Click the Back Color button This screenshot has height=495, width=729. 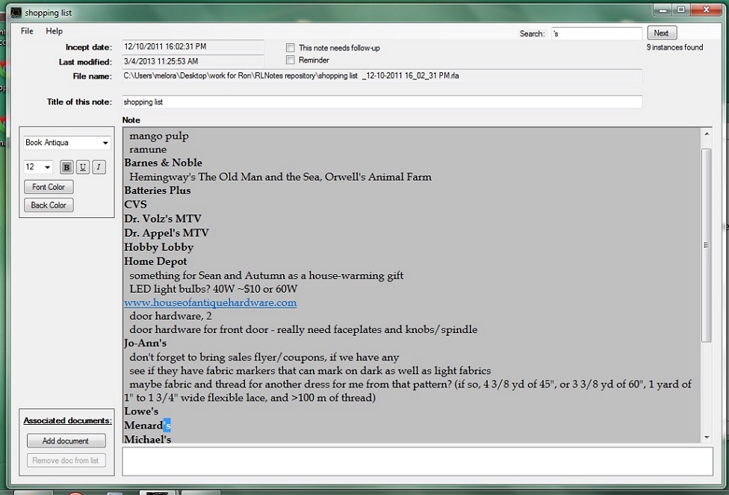[49, 205]
